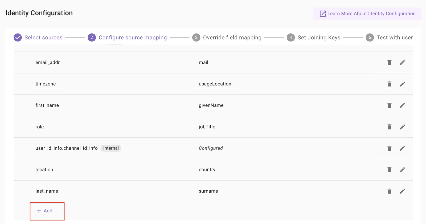Select the country attribute value

[207, 170]
